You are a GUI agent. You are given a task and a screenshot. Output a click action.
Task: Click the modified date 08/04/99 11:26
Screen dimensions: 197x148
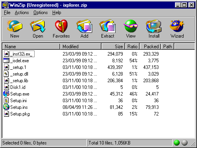click(77, 107)
